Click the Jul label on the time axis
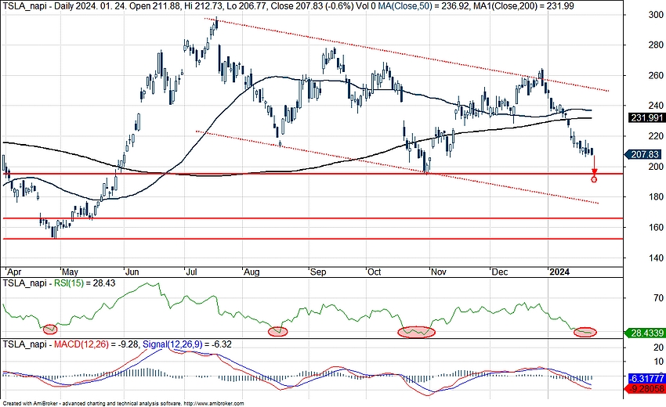 pyautogui.click(x=191, y=272)
